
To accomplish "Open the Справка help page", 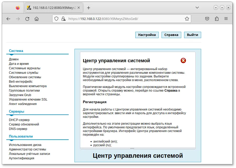I will tap(171, 35).
